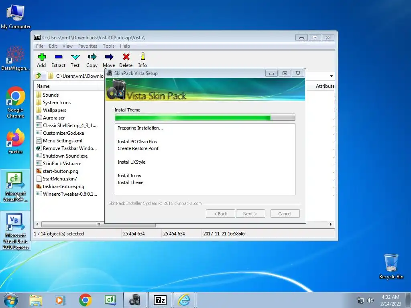Click the 7-Zip taskbar button
Screen dimensions: 411x308
click(160, 300)
